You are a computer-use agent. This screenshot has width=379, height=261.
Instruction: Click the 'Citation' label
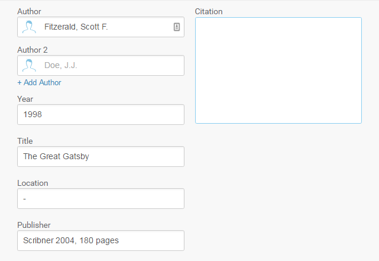coord(209,11)
